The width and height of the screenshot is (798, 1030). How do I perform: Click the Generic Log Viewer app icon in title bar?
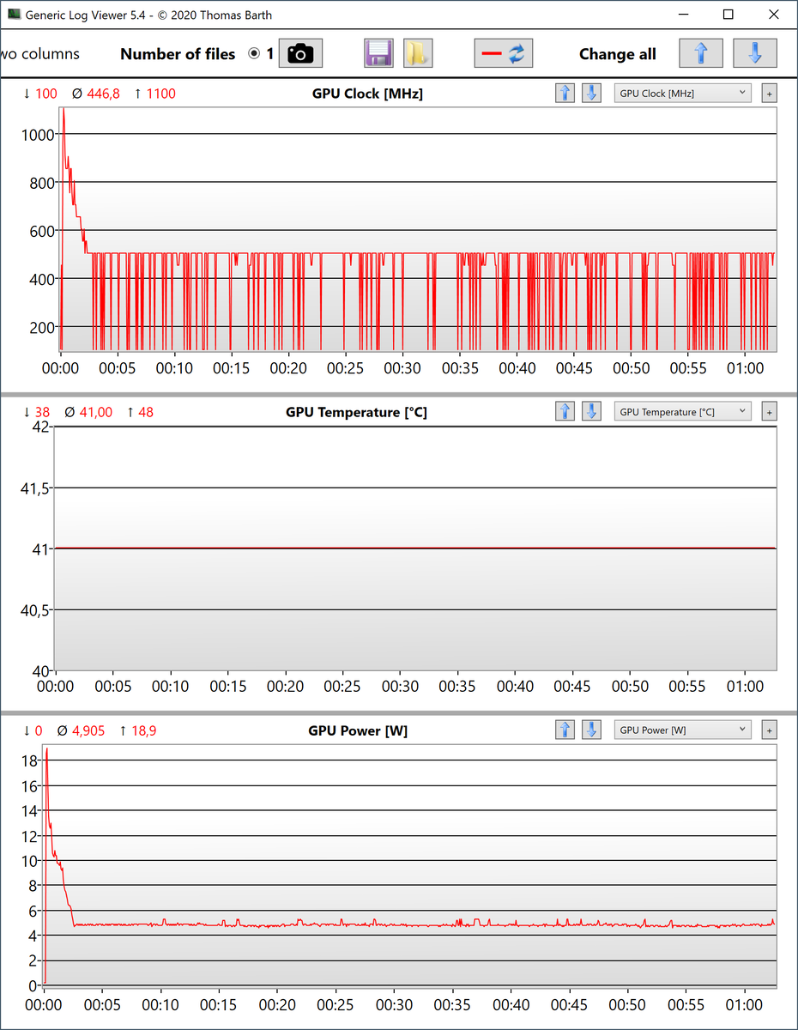point(15,15)
